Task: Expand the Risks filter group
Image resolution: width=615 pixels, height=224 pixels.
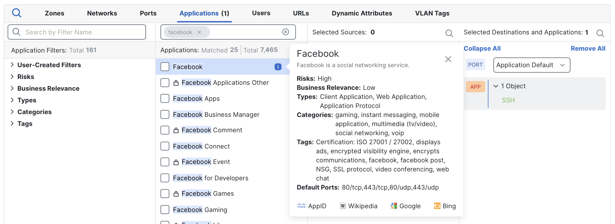Action: tap(12, 76)
